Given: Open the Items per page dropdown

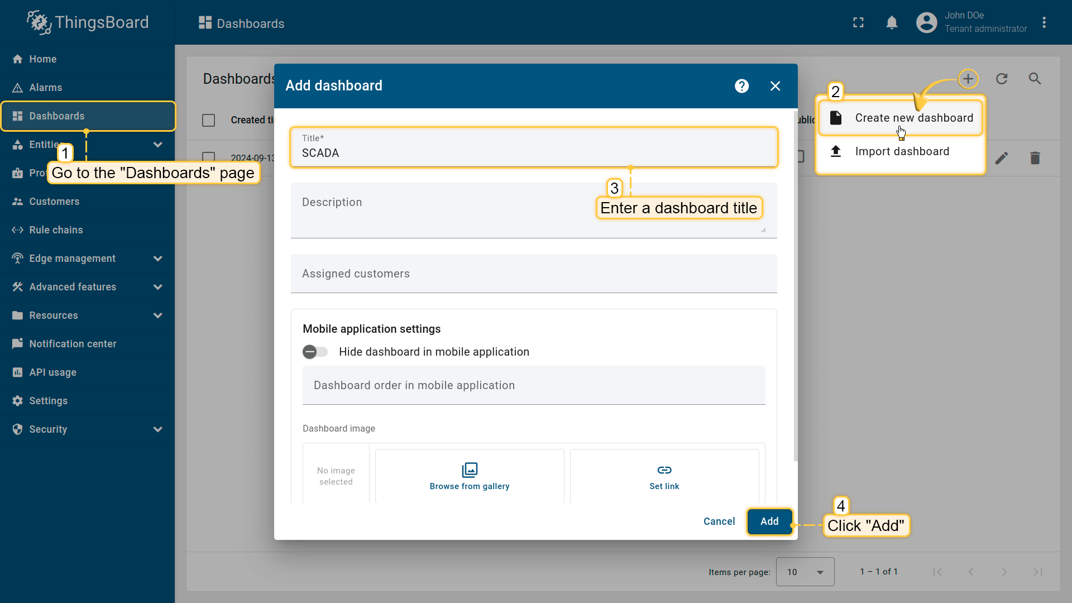Looking at the screenshot, I should pos(805,572).
